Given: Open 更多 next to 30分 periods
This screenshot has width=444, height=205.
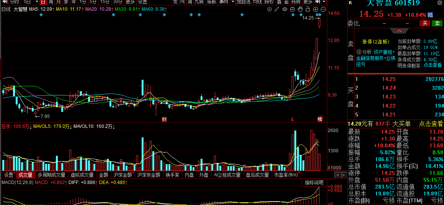Looking at the screenshot, I should [x=130, y=2].
